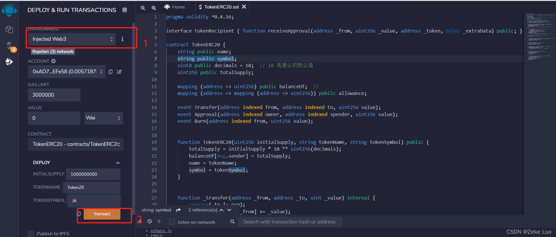Viewport: 556px width, 237px height.
Task: Collapse the DEPLOY section chevron
Action: (118, 163)
